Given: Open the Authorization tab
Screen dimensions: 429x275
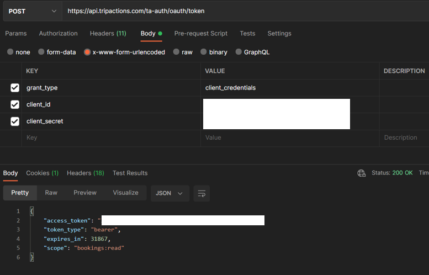Looking at the screenshot, I should 59,33.
